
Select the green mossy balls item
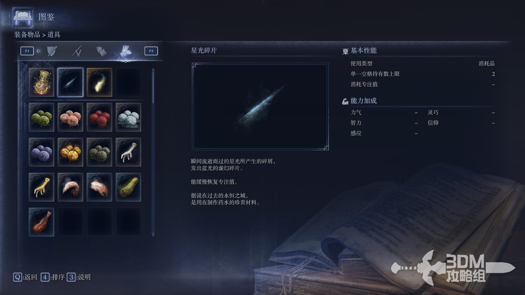[x=41, y=117]
